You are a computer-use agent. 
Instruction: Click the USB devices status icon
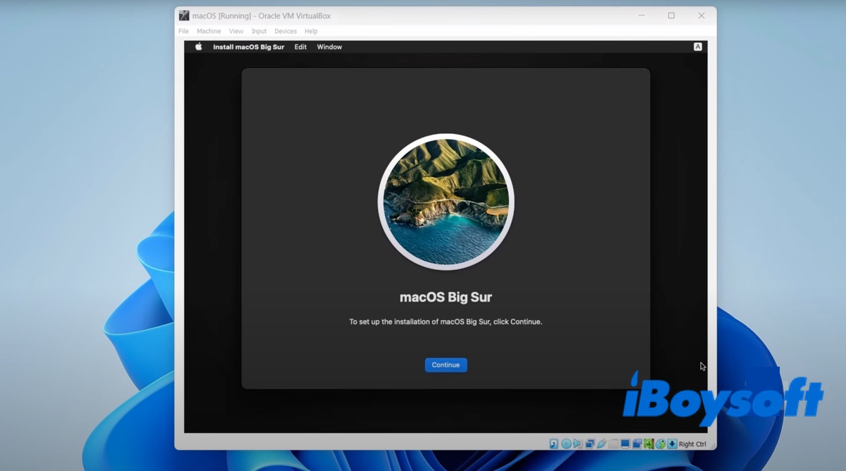coord(601,444)
